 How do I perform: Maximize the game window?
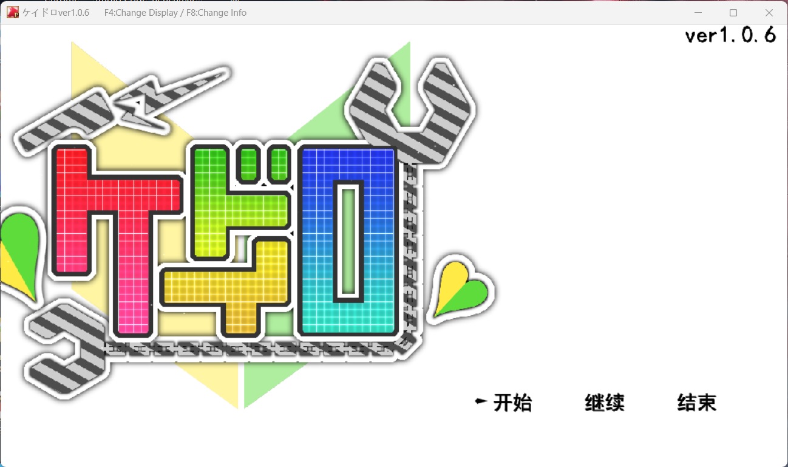pyautogui.click(x=733, y=12)
